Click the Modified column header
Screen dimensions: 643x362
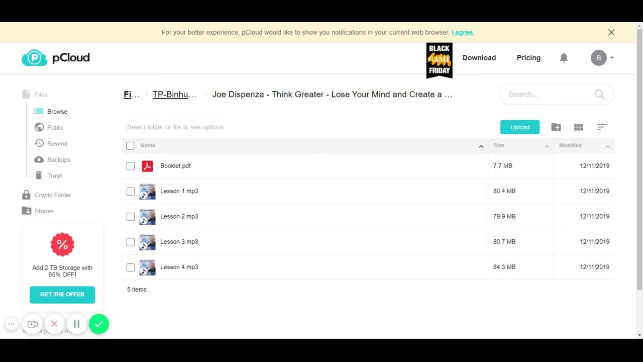coord(570,145)
